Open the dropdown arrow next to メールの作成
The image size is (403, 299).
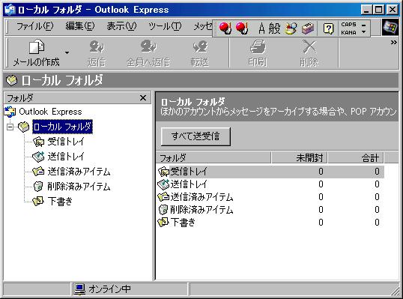coord(67,52)
